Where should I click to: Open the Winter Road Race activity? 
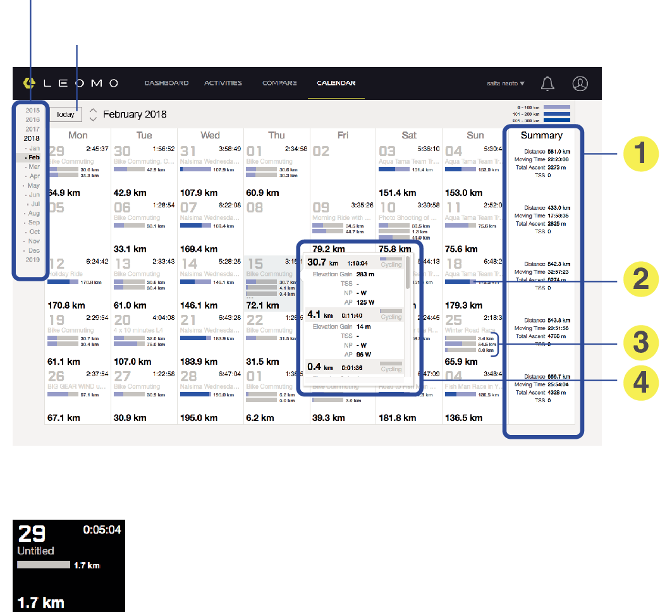point(471,330)
